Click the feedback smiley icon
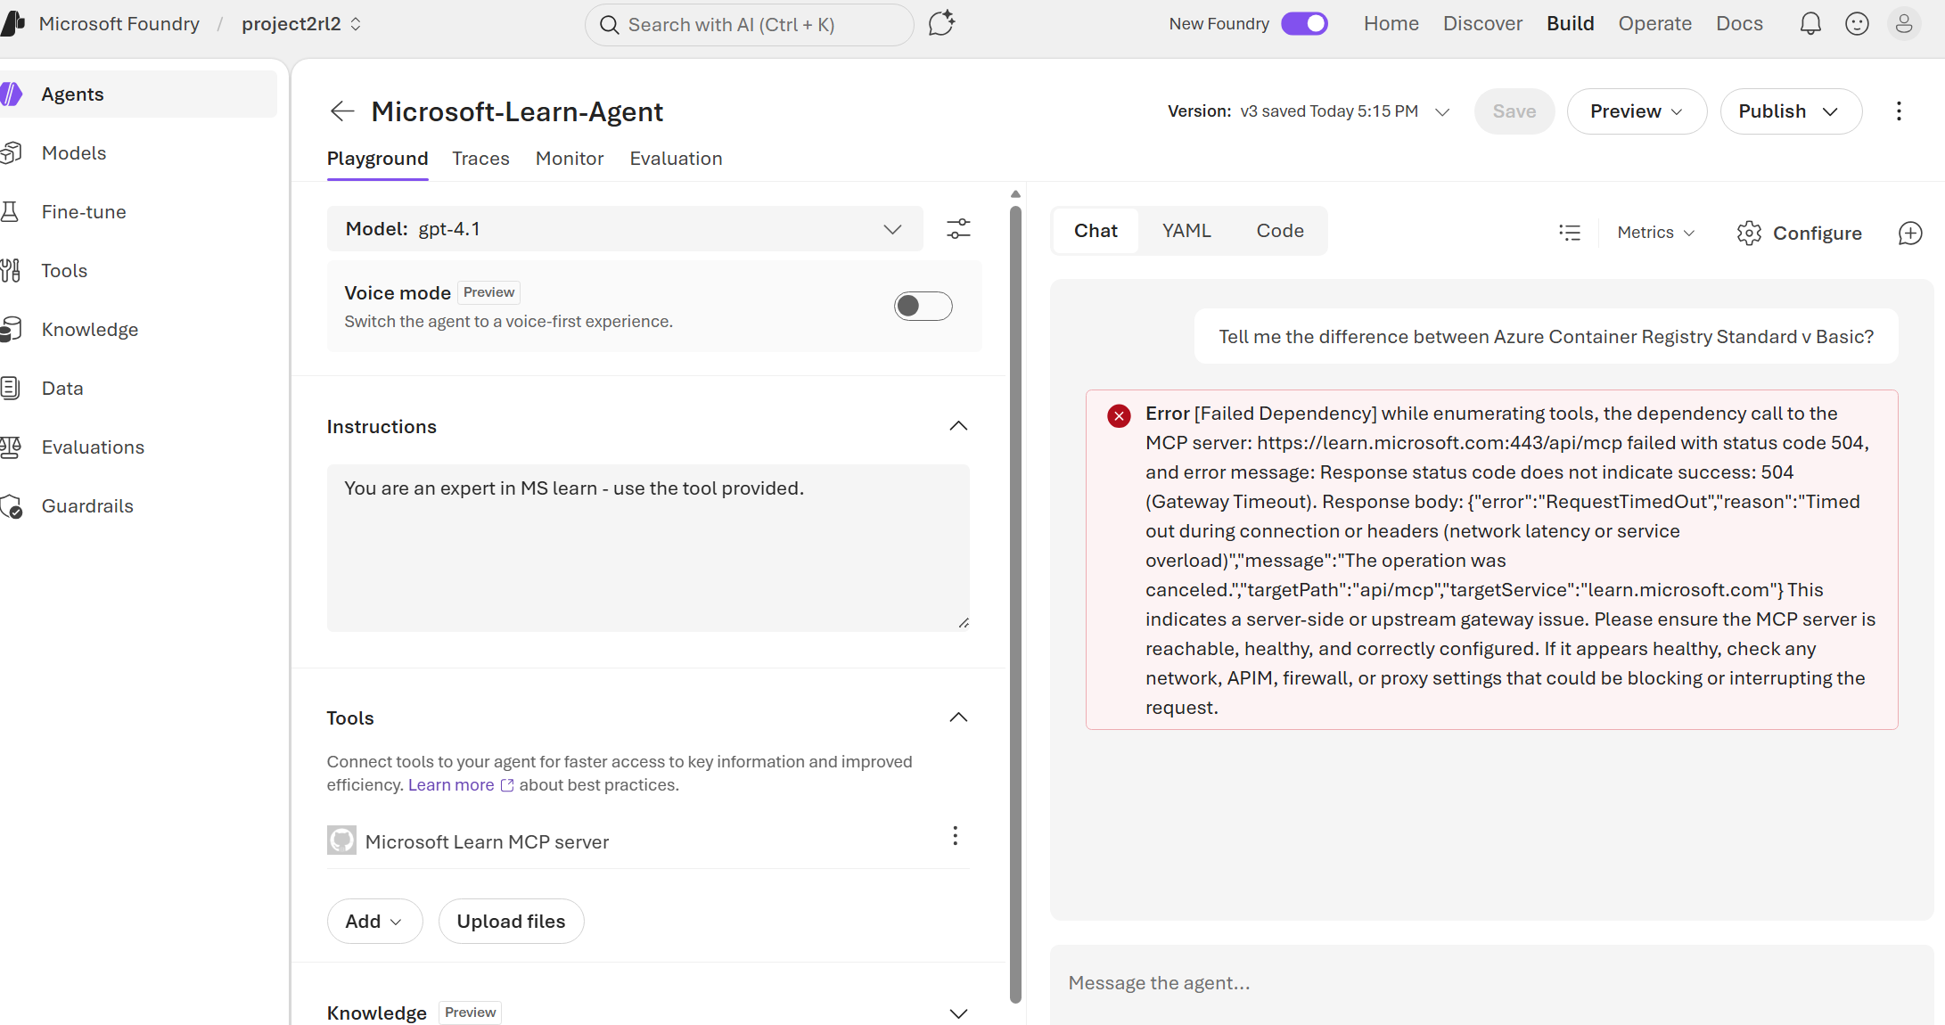Screen dimensions: 1945x1025 click(x=1857, y=24)
